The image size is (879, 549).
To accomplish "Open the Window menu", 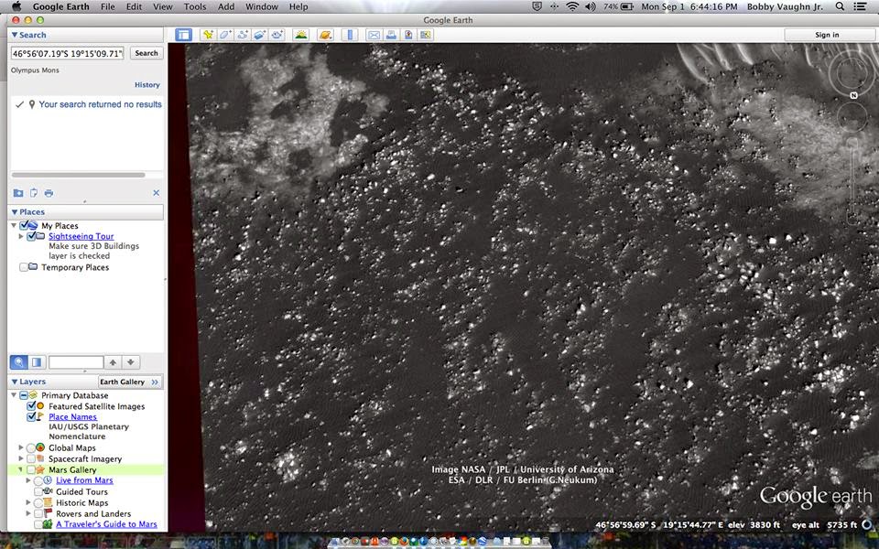I will coord(262,6).
